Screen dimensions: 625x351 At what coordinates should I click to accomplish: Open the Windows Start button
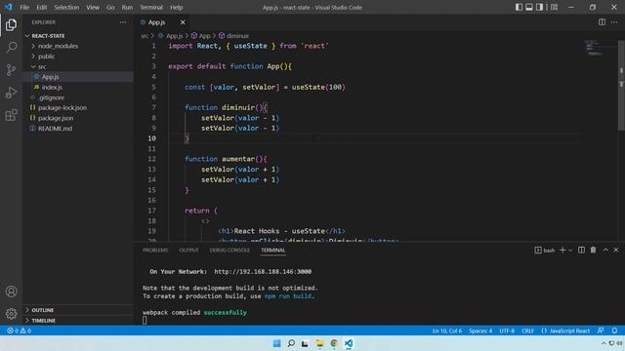coord(276,343)
